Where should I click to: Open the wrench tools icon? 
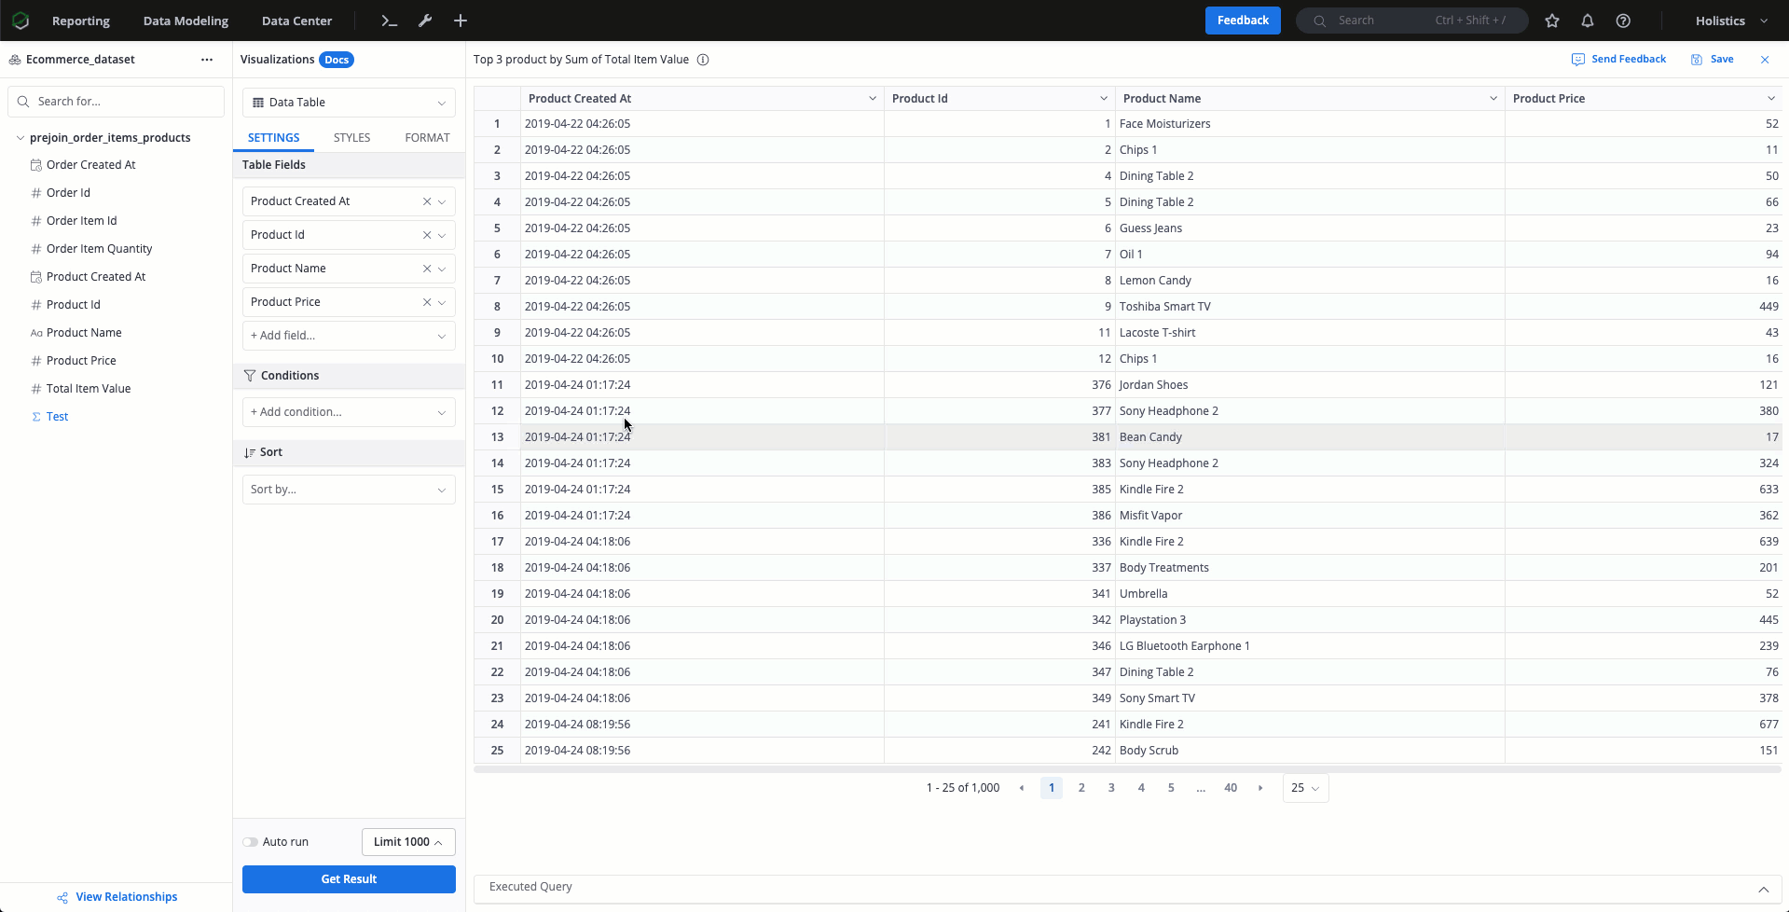[x=425, y=21]
